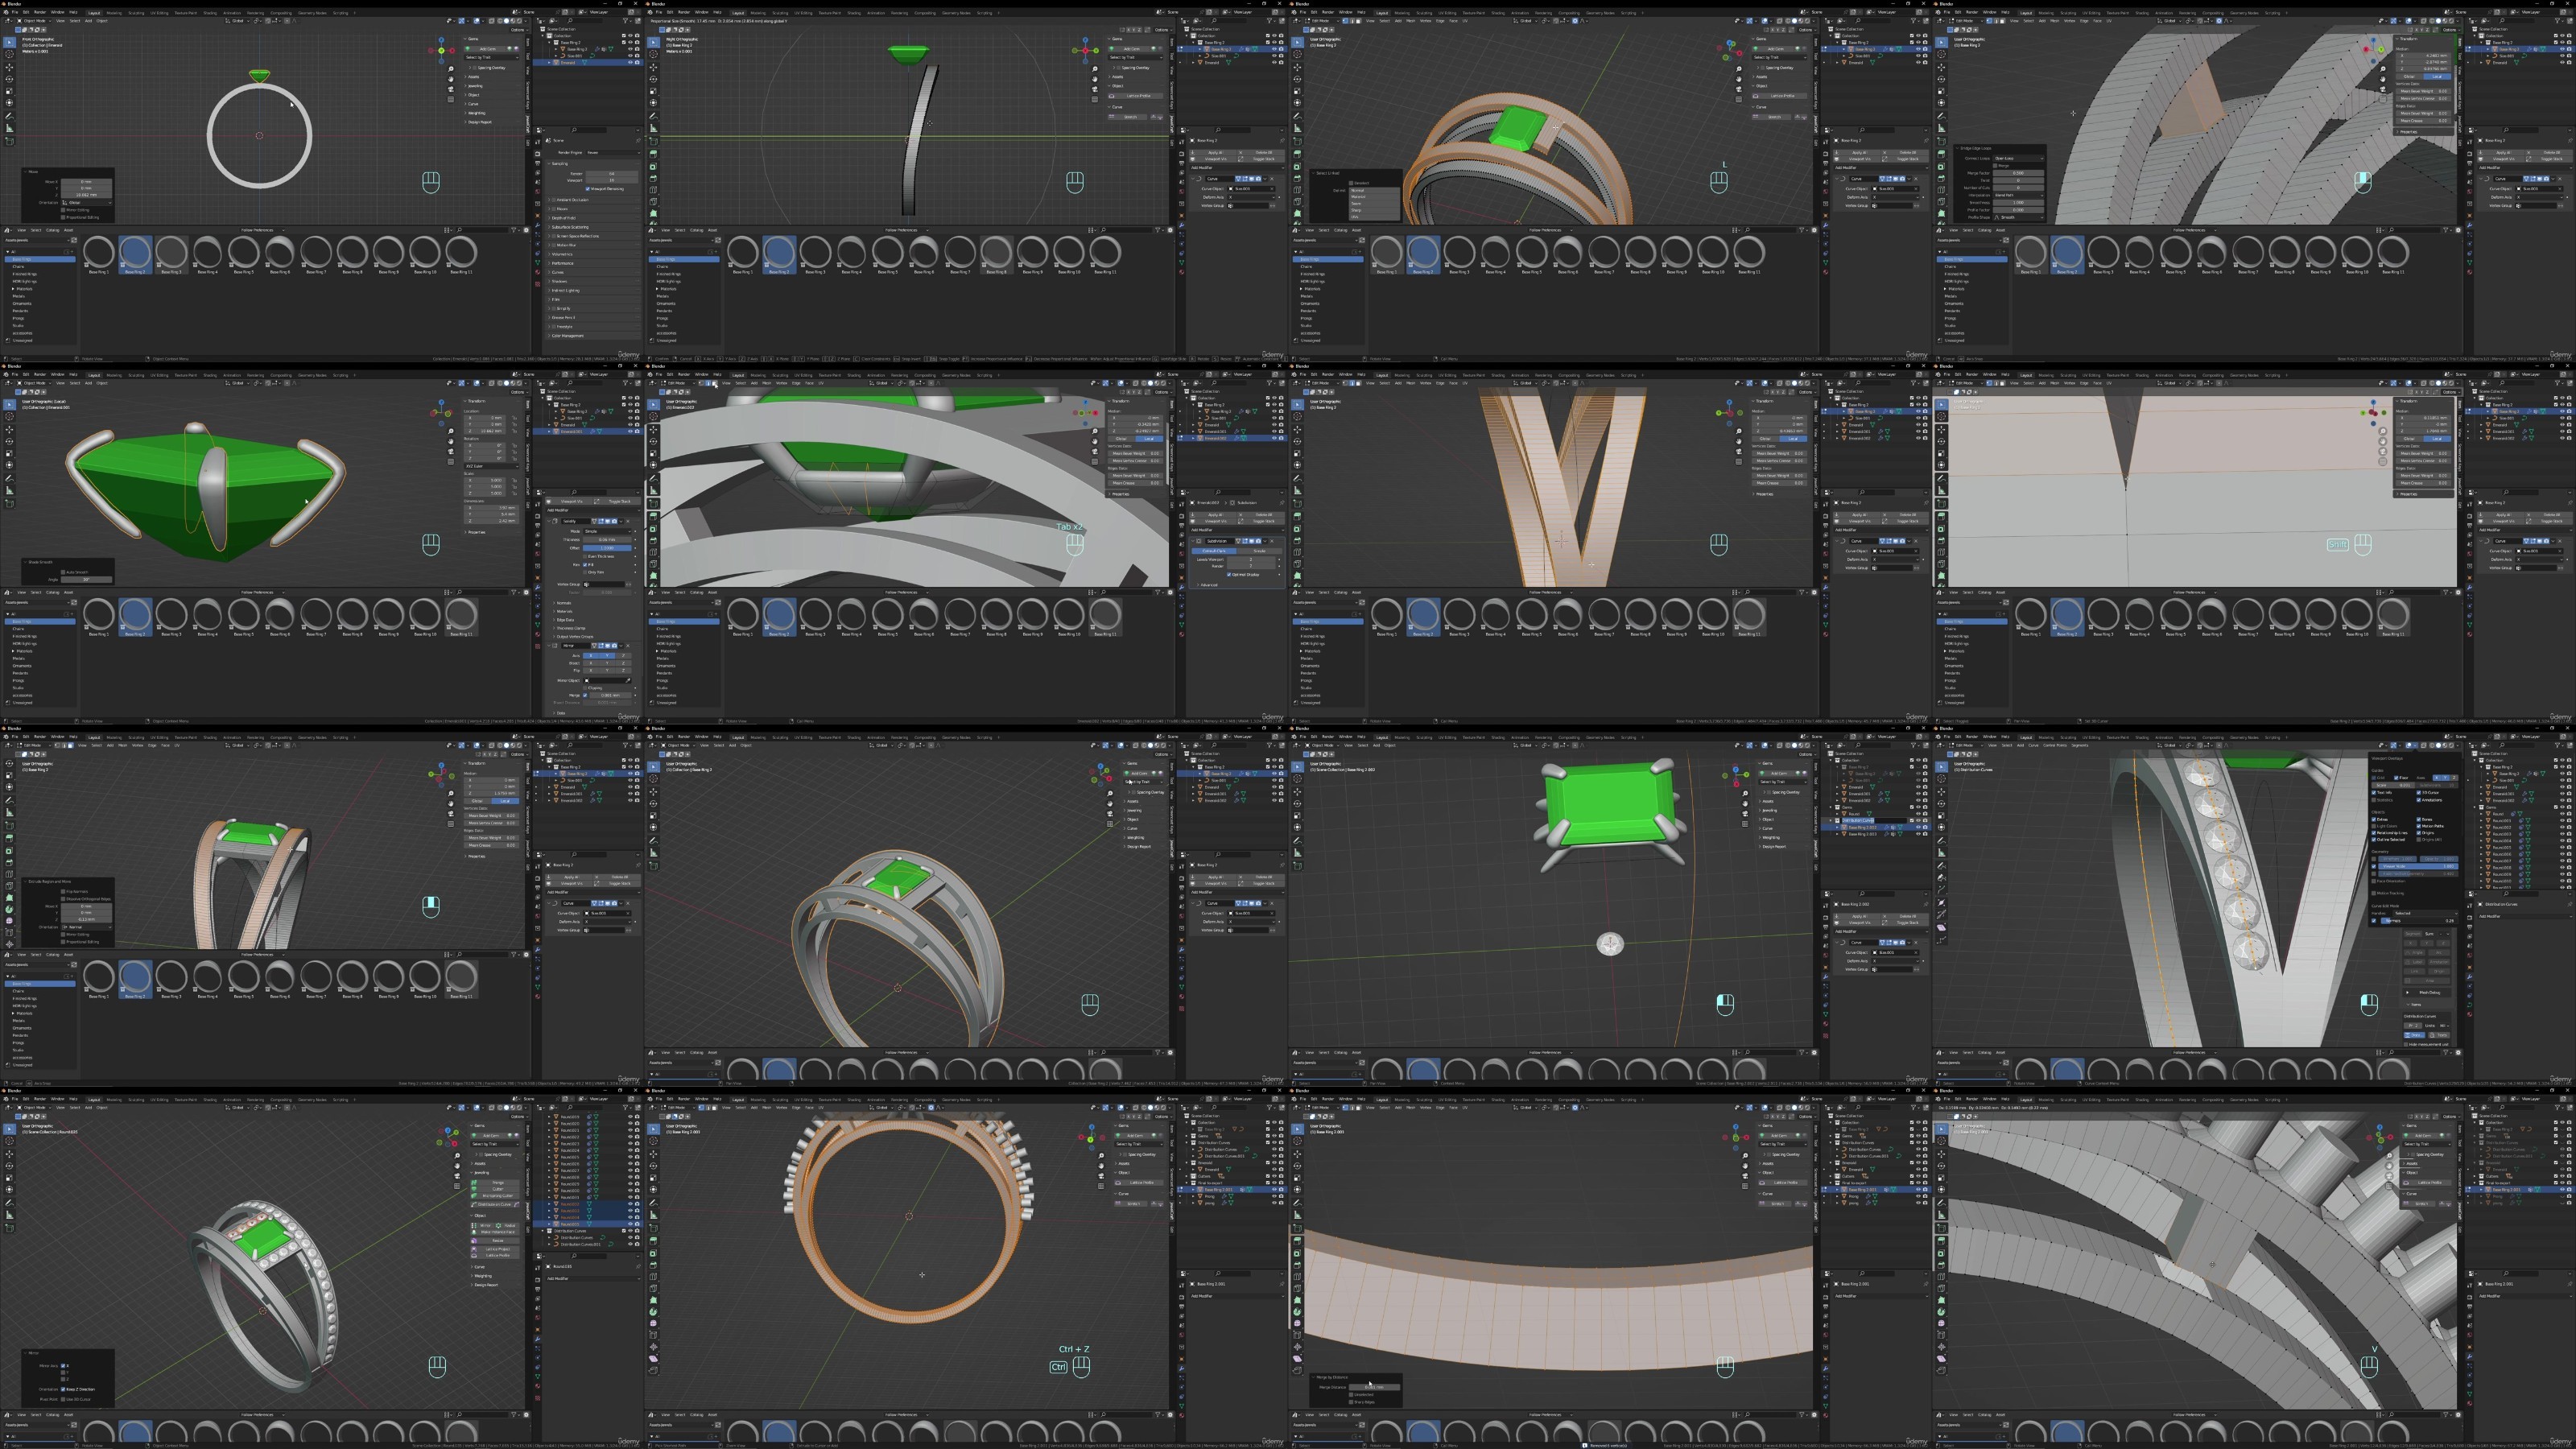Select the Measure tool in the Move-operator frame
The width and height of the screenshot is (2576, 1449).
coord(9,128)
